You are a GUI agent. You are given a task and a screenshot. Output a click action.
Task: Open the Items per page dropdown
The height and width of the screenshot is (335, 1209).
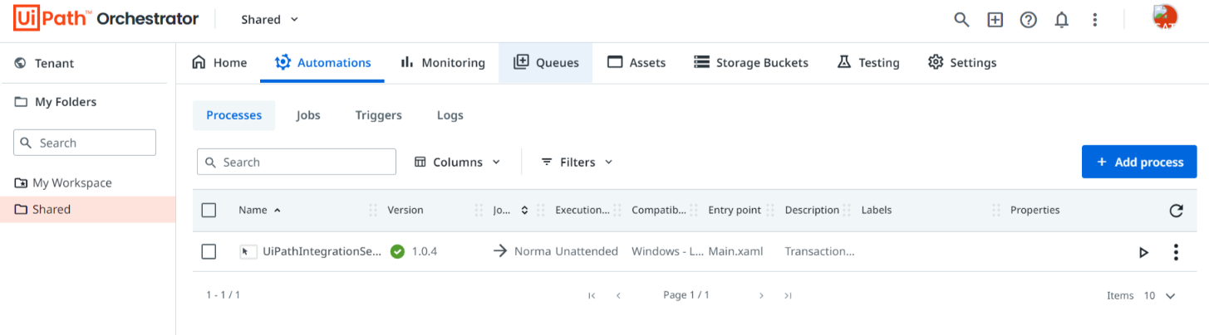pos(1160,295)
